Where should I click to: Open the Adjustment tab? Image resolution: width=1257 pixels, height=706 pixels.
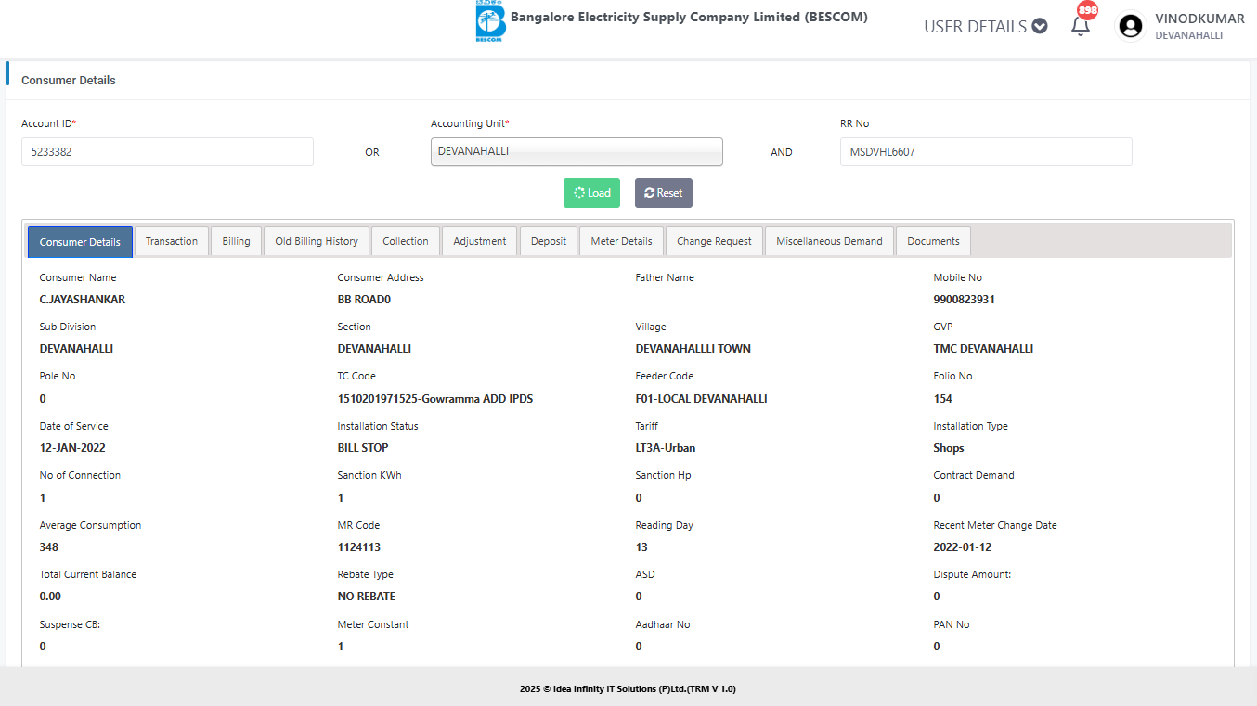[x=480, y=241]
